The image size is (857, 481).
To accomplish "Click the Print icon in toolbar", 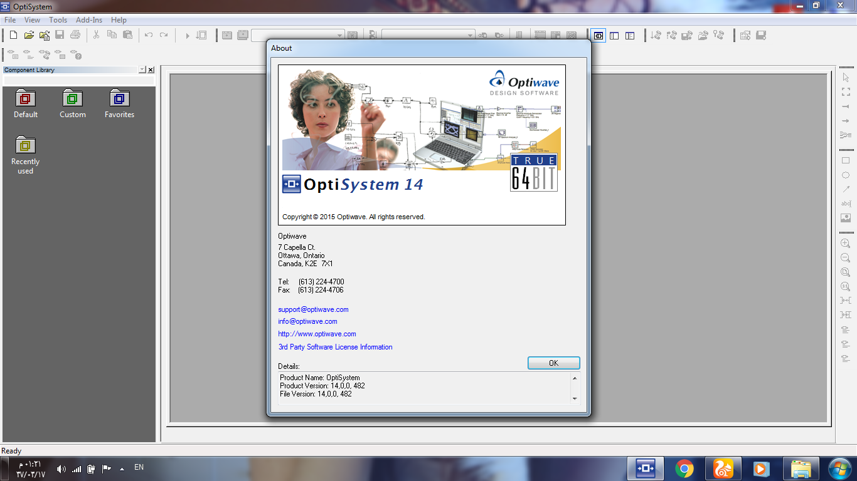I will point(75,35).
